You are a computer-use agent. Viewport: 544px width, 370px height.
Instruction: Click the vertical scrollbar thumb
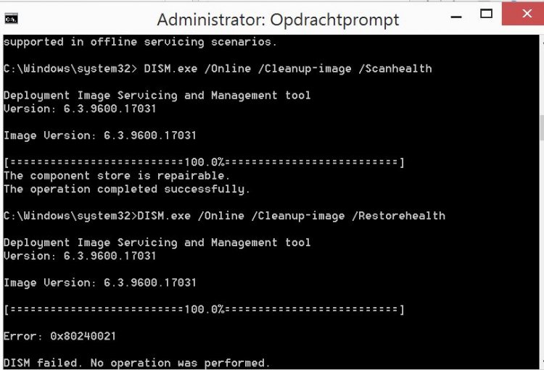(x=542, y=129)
